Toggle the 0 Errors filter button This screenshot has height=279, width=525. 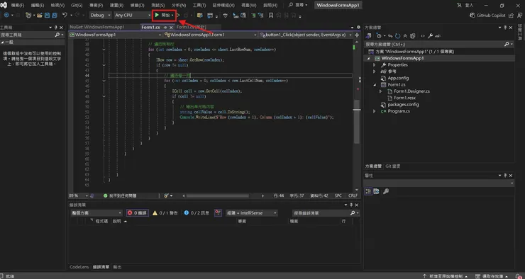pyautogui.click(x=137, y=213)
